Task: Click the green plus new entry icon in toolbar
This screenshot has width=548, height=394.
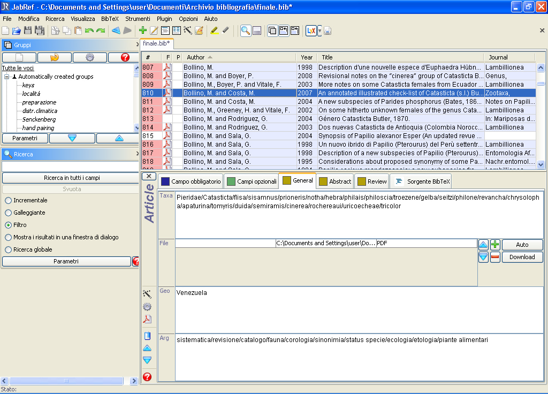Action: pyautogui.click(x=142, y=31)
